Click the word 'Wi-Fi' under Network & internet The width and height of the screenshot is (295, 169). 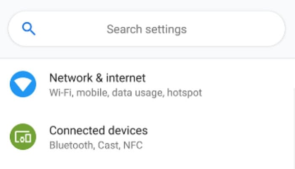(x=61, y=93)
